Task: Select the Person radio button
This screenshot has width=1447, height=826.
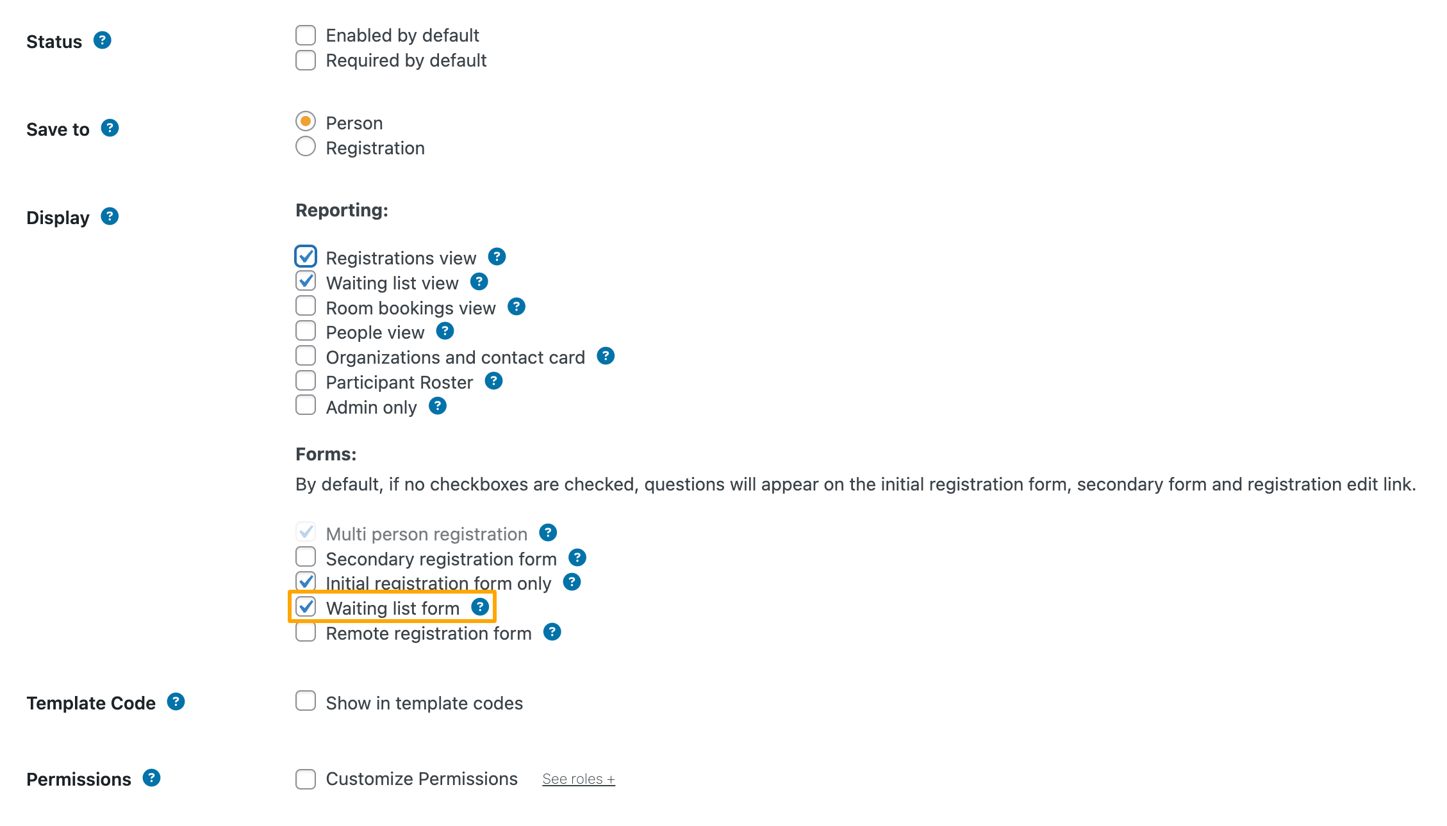Action: [x=306, y=121]
